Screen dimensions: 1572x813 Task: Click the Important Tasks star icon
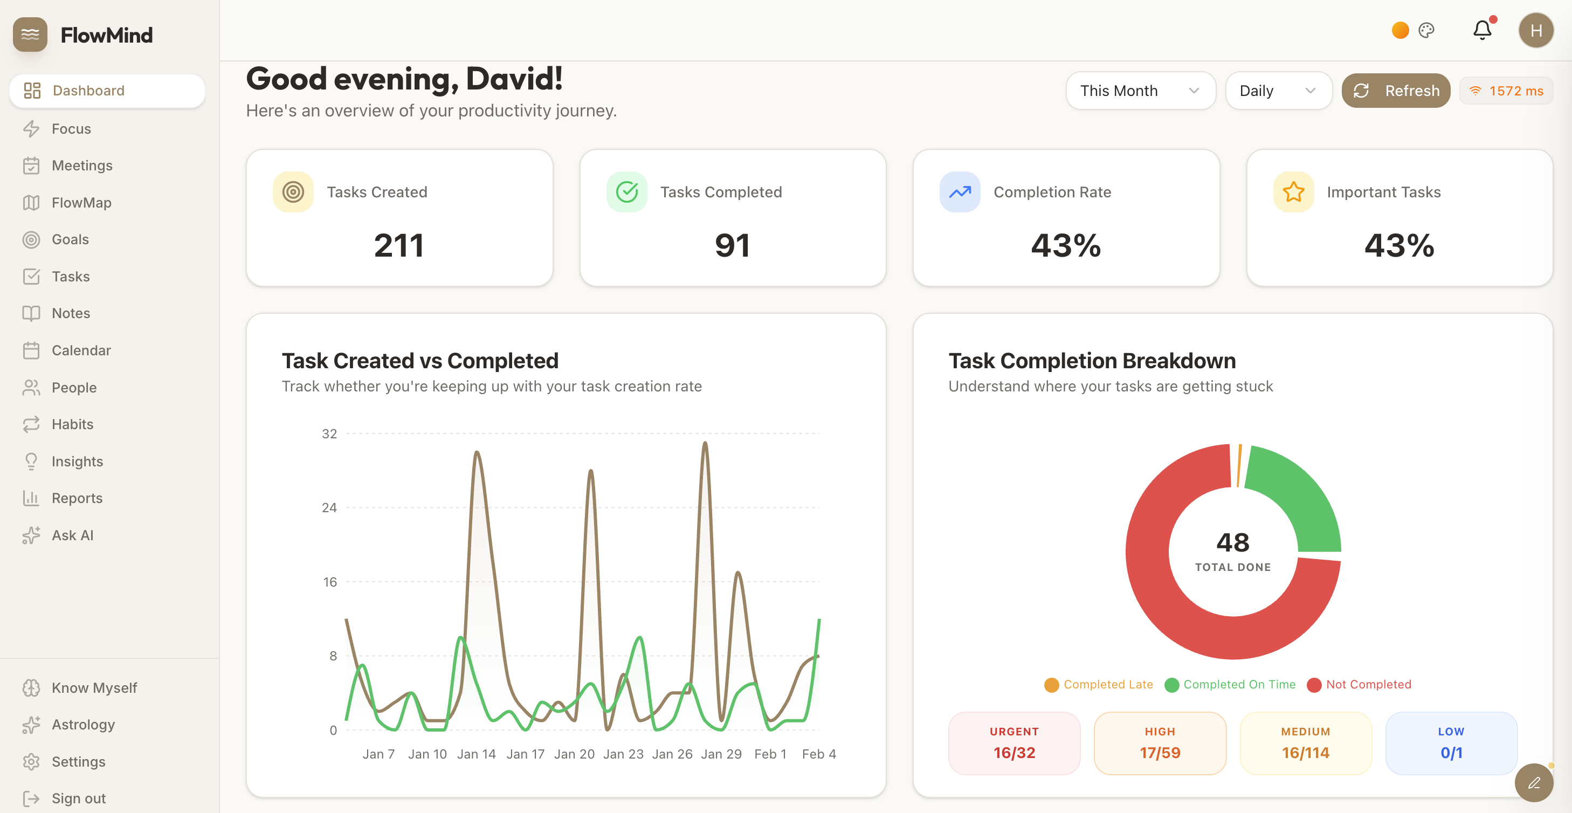click(1293, 191)
